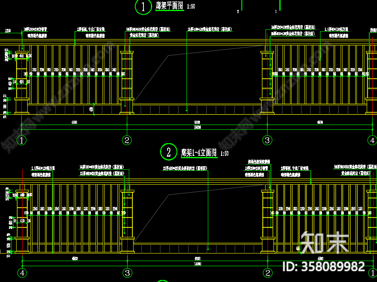Pick axis bubble 4 under the 廊架1-4立面图 drawing
Viewport: 377px width, 282px height.
tap(22, 273)
